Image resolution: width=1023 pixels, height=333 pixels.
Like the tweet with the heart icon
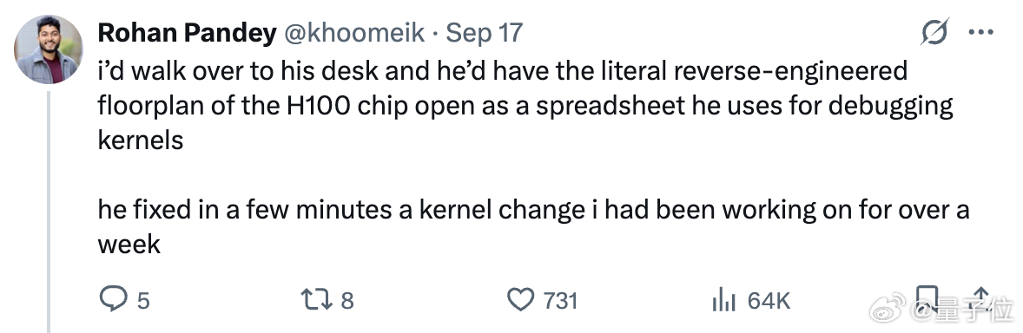pos(521,300)
